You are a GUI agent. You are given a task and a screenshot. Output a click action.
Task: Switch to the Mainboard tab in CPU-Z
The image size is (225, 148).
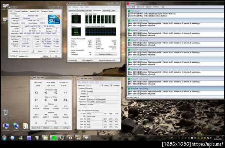[x=25, y=11]
